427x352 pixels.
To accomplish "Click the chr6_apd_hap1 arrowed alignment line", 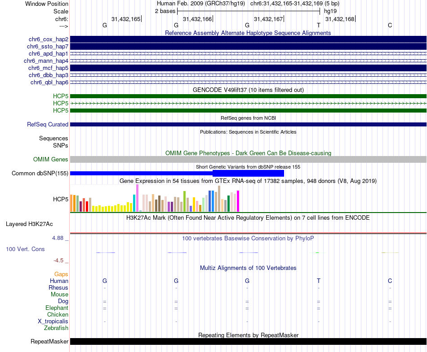I will [248, 53].
